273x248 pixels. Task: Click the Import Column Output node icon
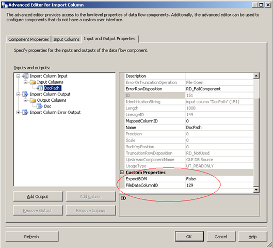[x=25, y=94]
